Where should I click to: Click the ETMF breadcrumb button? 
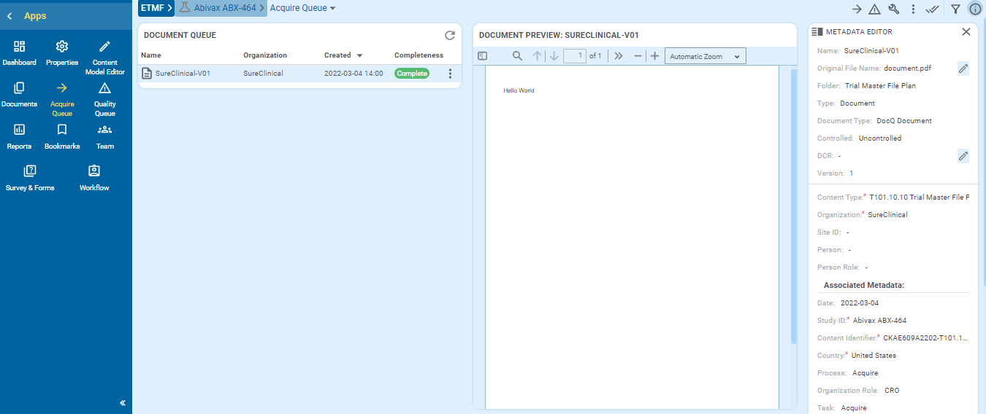click(156, 8)
